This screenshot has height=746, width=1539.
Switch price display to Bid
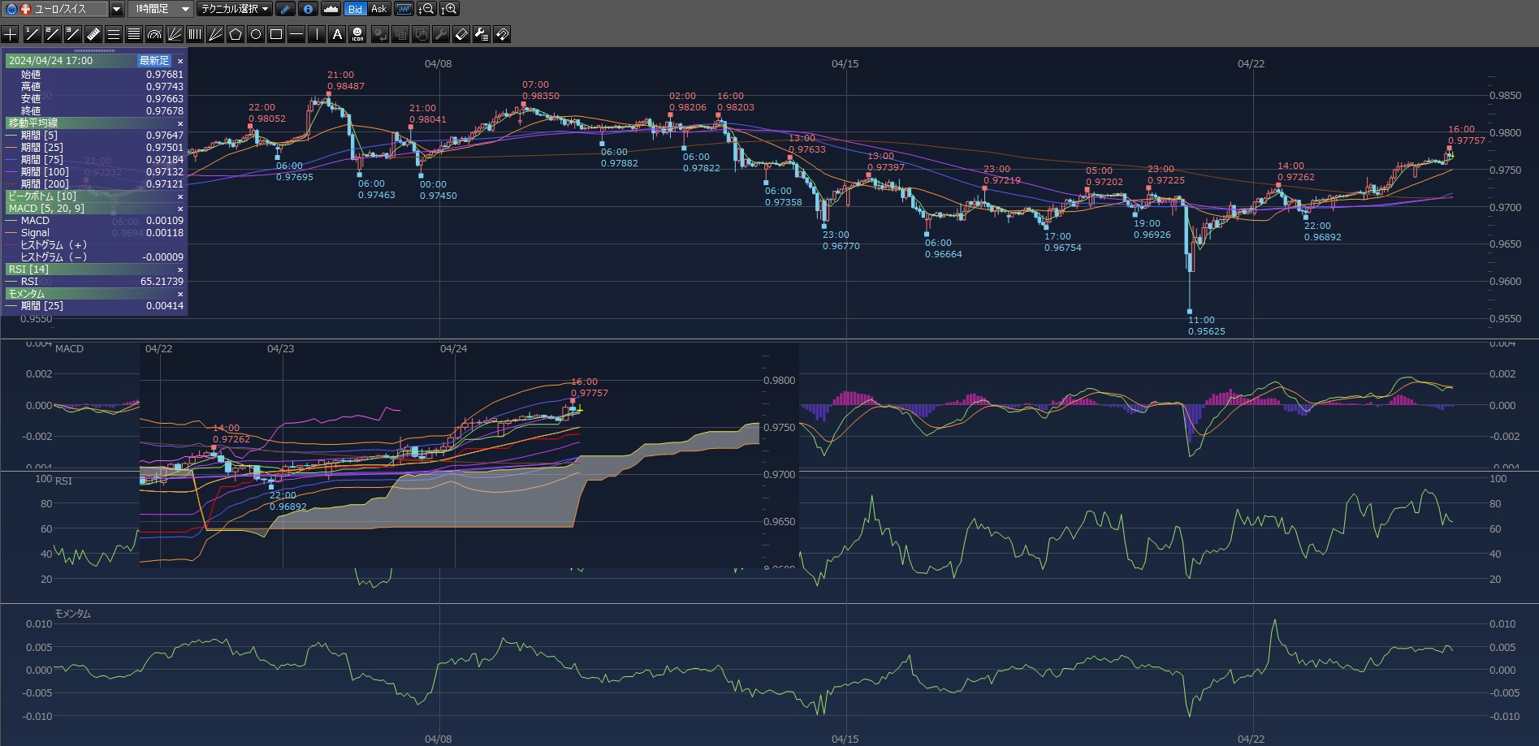point(355,9)
